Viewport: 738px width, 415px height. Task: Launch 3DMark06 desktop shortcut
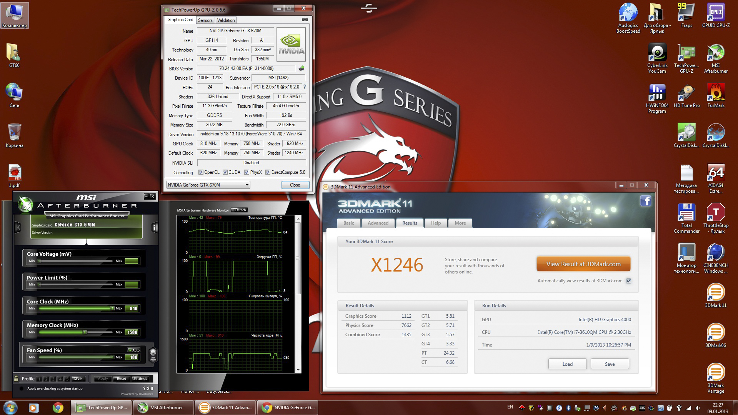[x=716, y=335]
